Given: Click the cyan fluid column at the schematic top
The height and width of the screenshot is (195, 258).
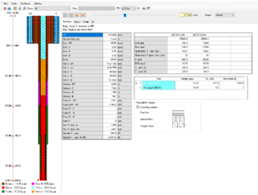Looking at the screenshot, I should tap(43, 37).
